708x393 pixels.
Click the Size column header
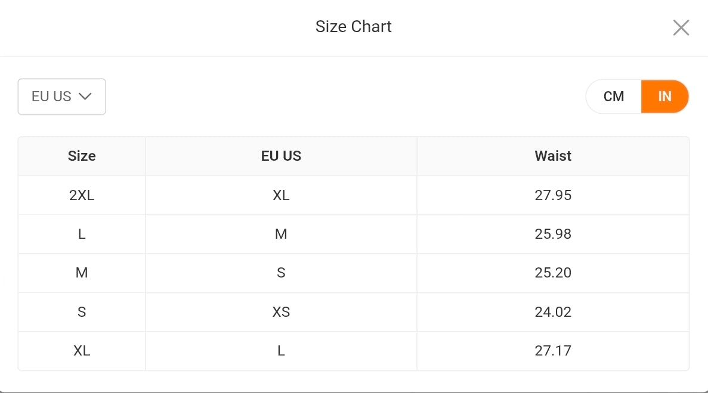[82, 156]
